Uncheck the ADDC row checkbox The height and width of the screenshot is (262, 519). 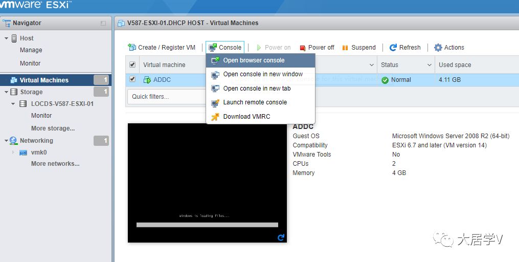click(132, 79)
